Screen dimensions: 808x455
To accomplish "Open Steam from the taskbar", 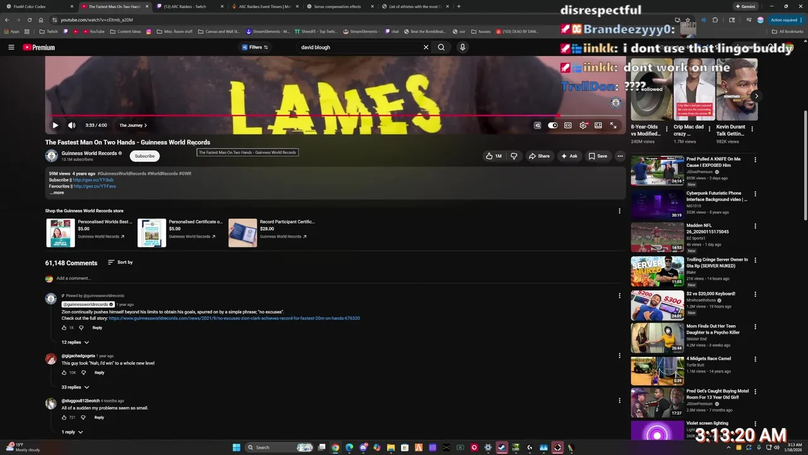I will pos(502,447).
